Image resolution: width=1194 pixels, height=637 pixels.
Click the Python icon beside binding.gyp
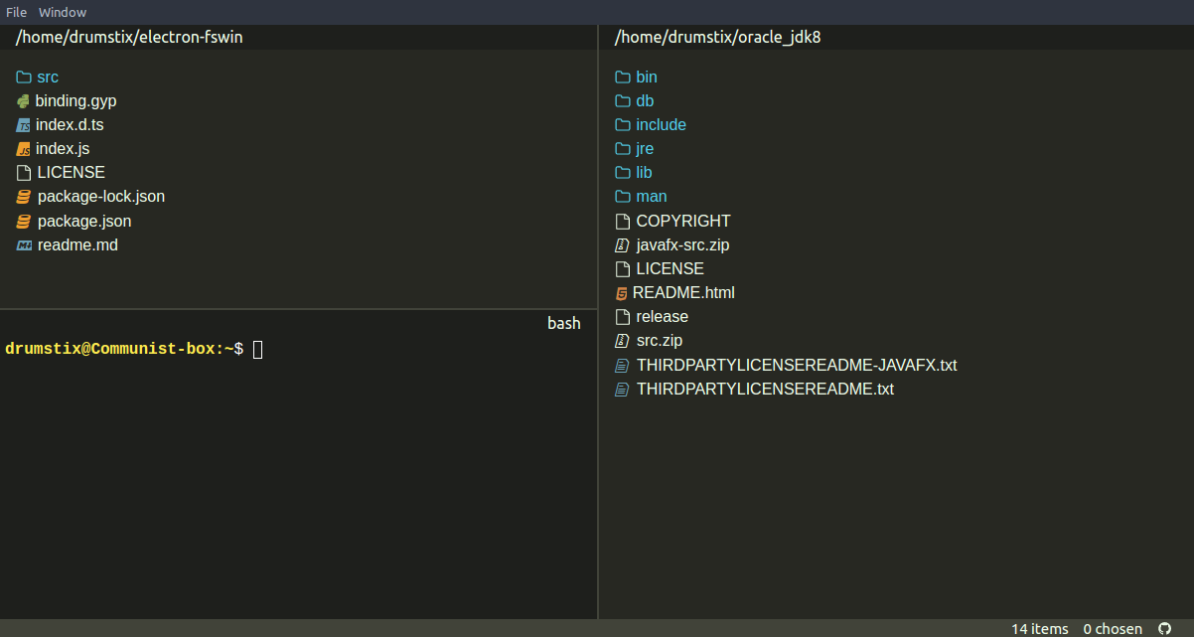pyautogui.click(x=23, y=100)
